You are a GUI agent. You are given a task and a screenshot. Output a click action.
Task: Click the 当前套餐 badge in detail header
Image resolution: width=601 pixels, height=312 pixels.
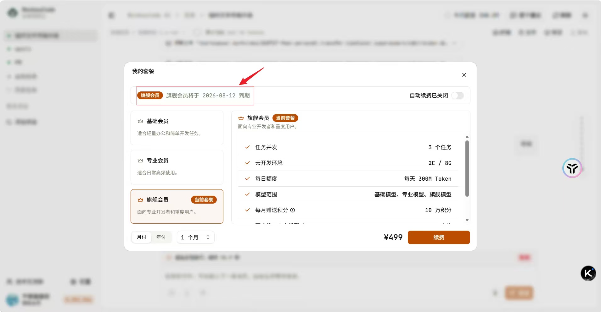coord(285,118)
